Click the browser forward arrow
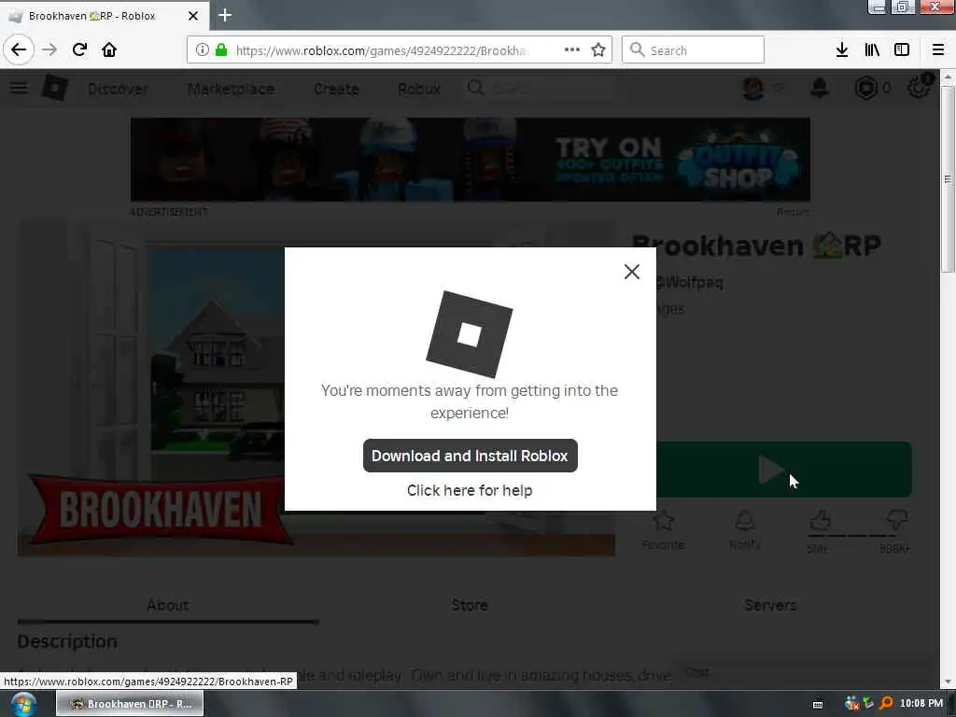This screenshot has width=956, height=717. [49, 49]
